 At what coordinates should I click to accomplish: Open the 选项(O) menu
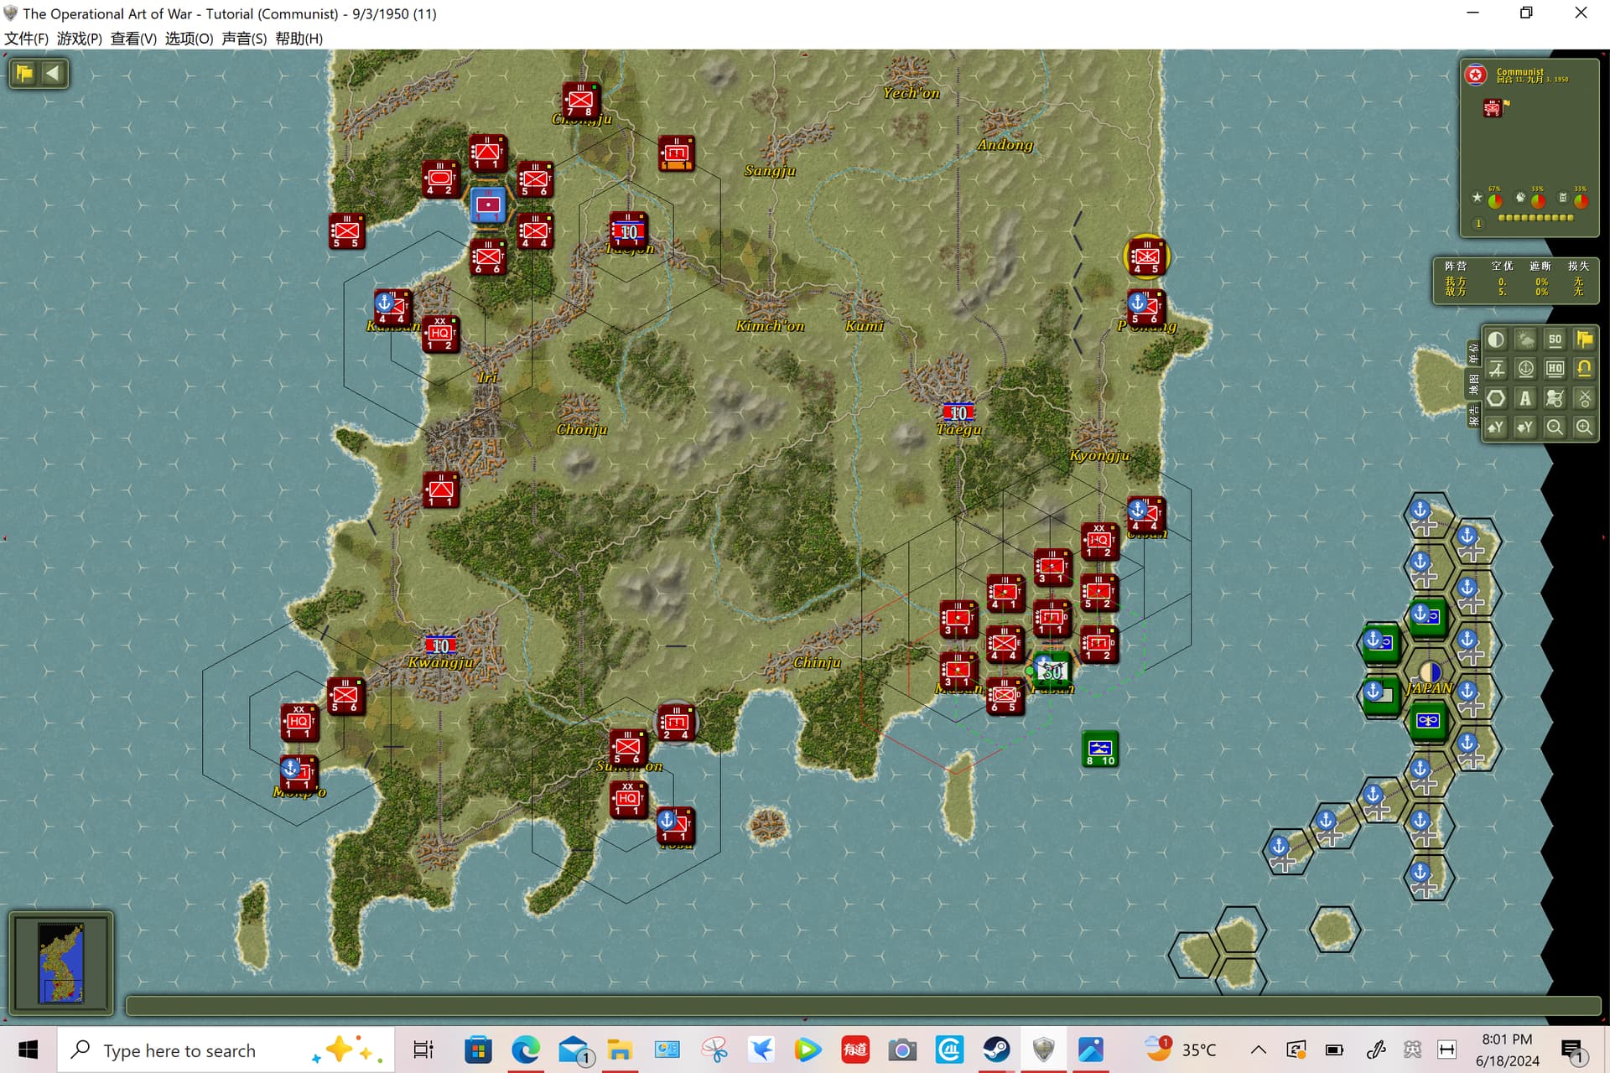click(x=189, y=39)
